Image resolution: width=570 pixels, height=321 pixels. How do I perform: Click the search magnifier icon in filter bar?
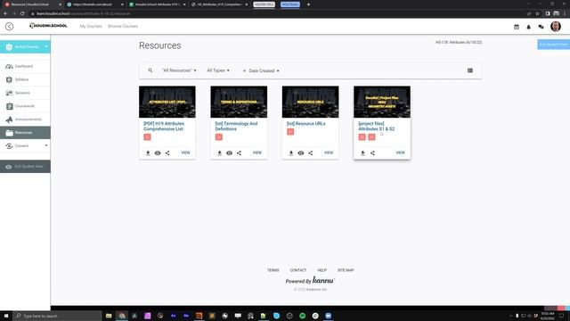(x=151, y=70)
